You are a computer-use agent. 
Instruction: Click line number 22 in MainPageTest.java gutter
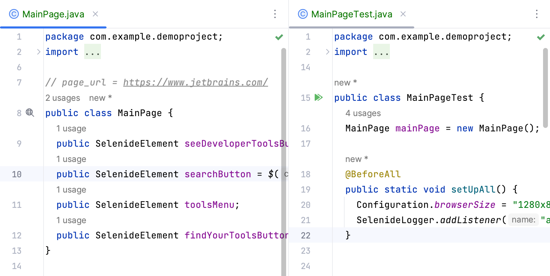point(306,235)
